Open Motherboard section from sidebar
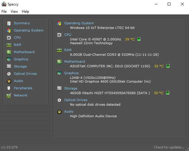Viewport: 189px width, 151px height. pos(24,52)
